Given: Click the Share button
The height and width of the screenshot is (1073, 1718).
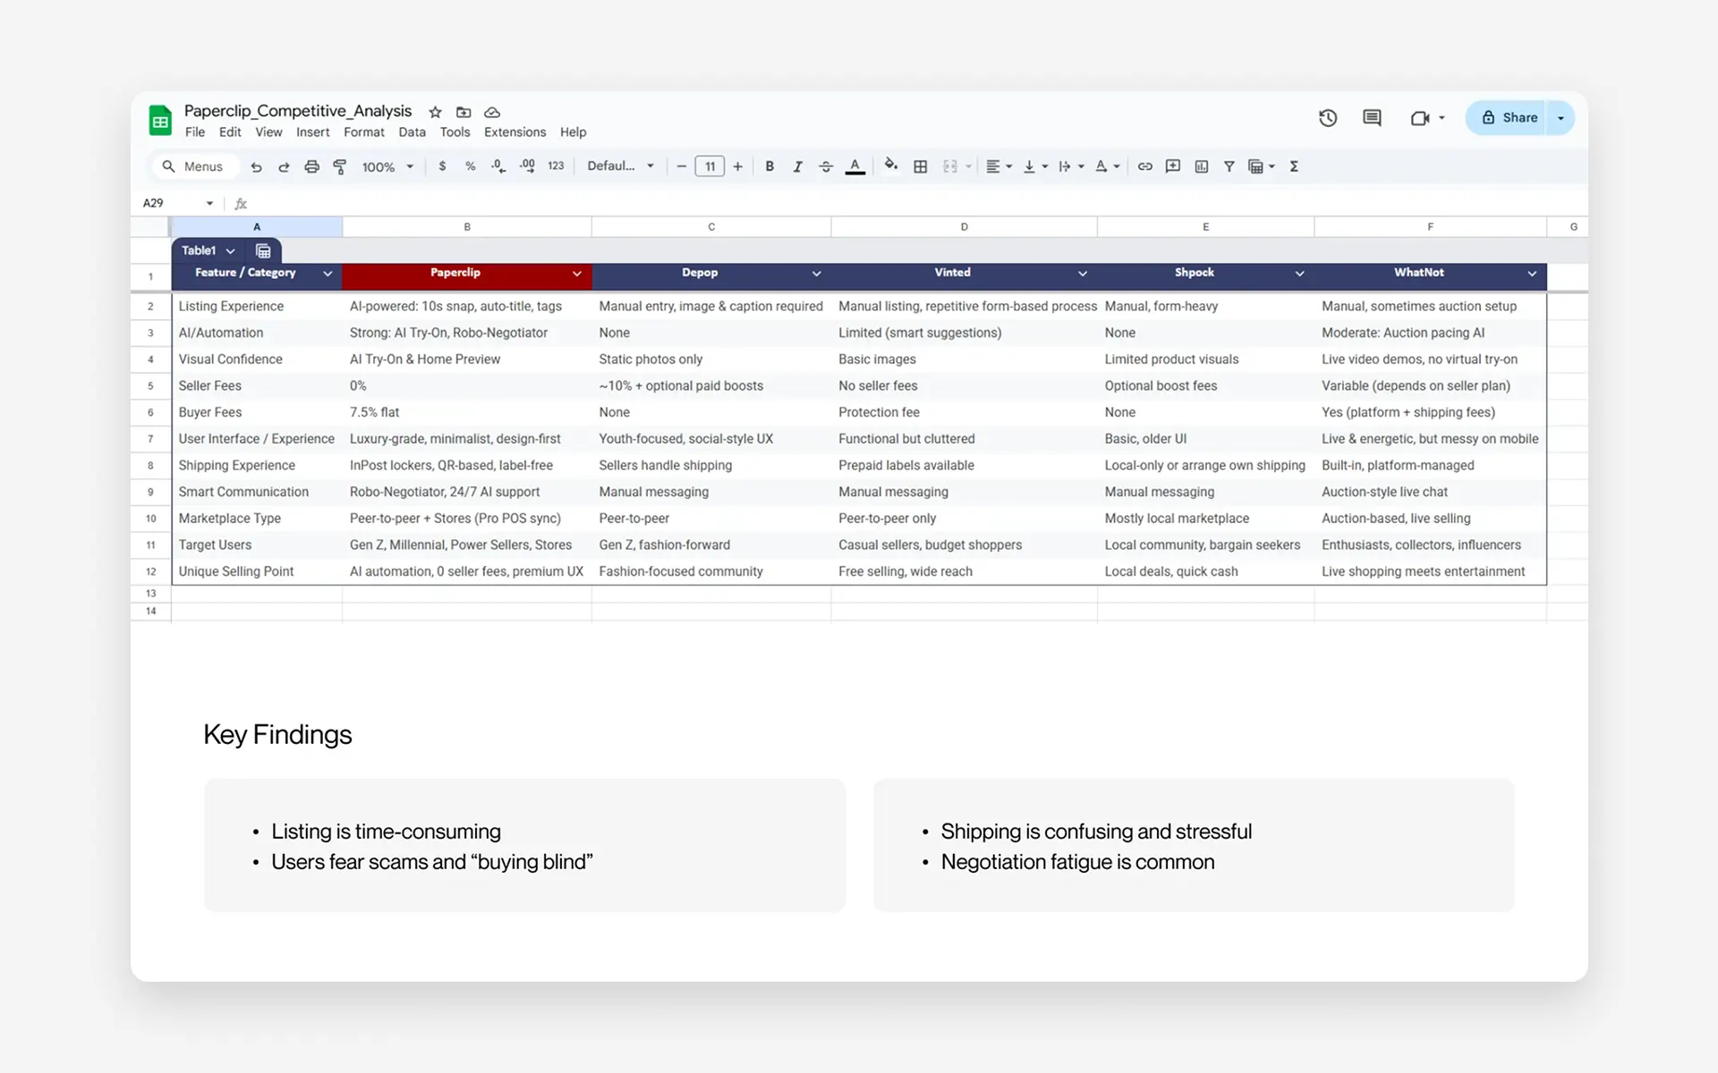Looking at the screenshot, I should (1507, 118).
